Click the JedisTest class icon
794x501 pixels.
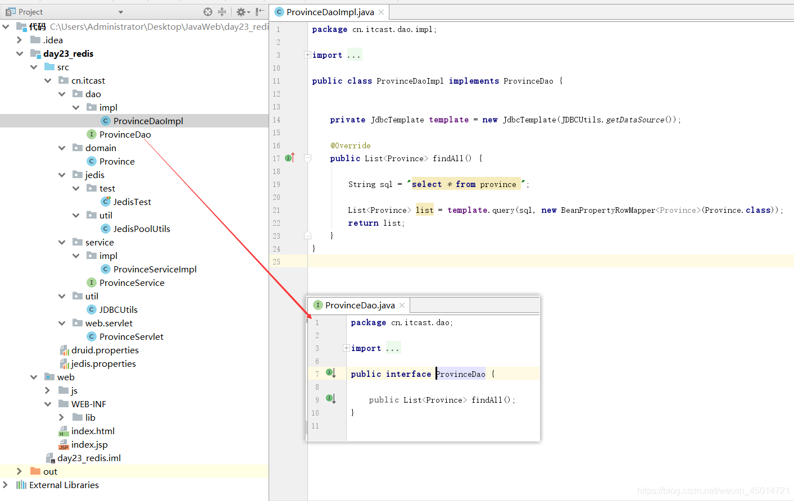click(105, 202)
